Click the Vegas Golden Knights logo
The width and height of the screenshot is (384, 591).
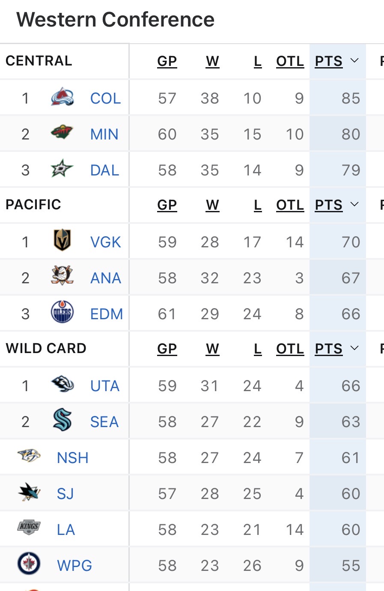[x=62, y=241]
